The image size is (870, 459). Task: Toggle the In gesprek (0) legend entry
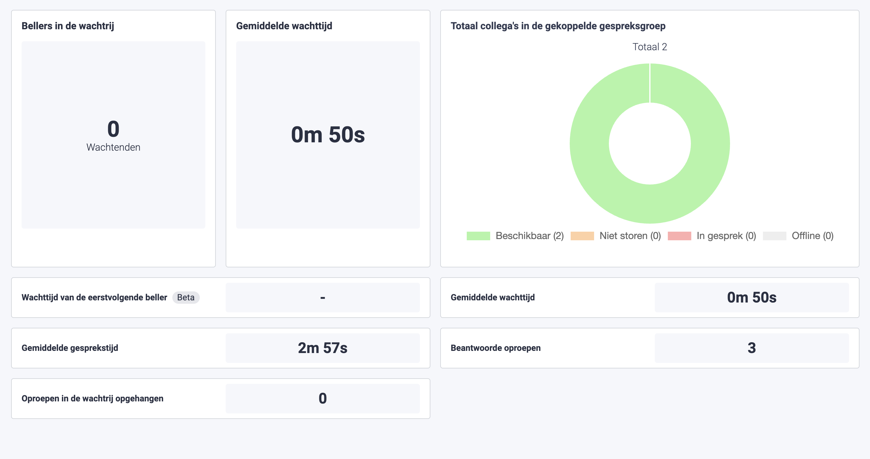712,236
